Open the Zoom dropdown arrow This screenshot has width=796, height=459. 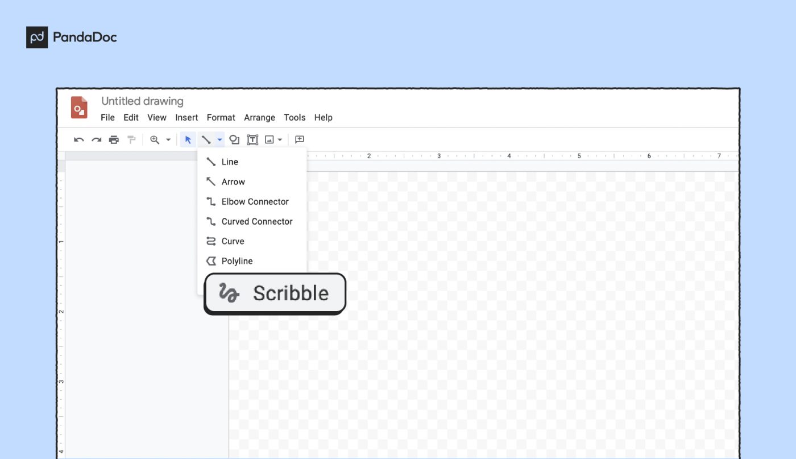(168, 140)
